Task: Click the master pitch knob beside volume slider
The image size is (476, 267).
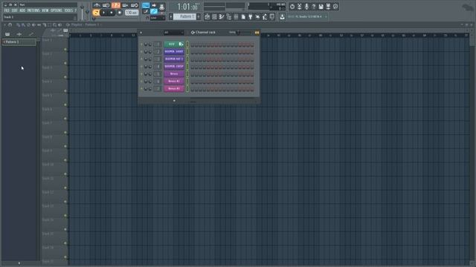Action: point(88,12)
